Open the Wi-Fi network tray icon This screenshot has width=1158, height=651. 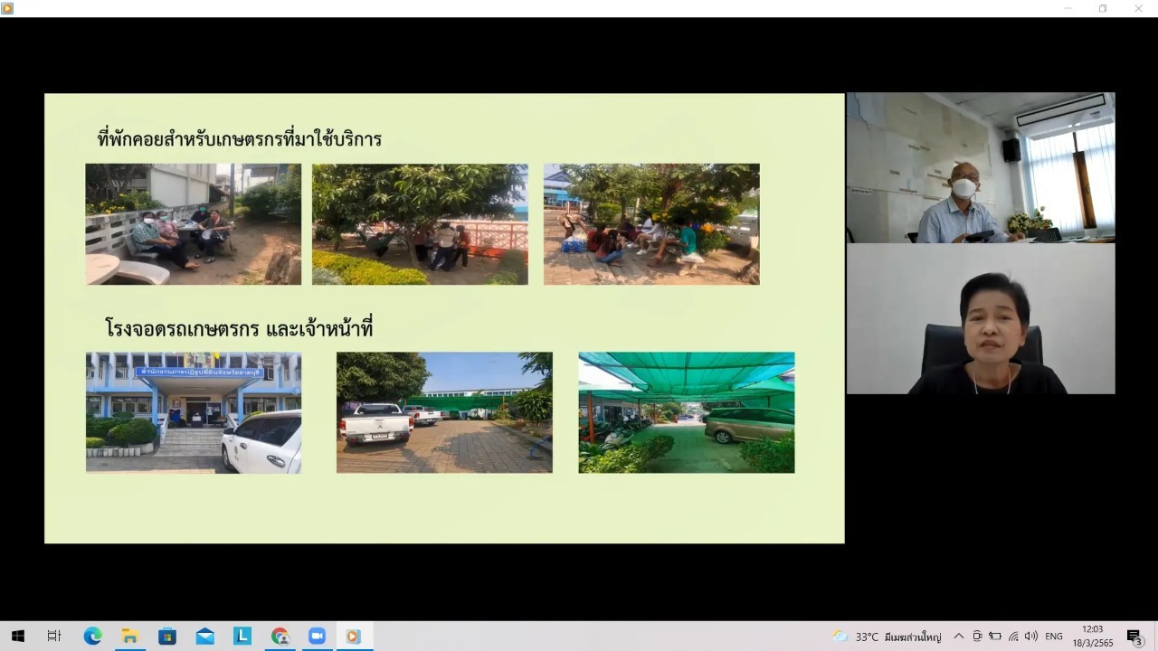(x=1013, y=637)
